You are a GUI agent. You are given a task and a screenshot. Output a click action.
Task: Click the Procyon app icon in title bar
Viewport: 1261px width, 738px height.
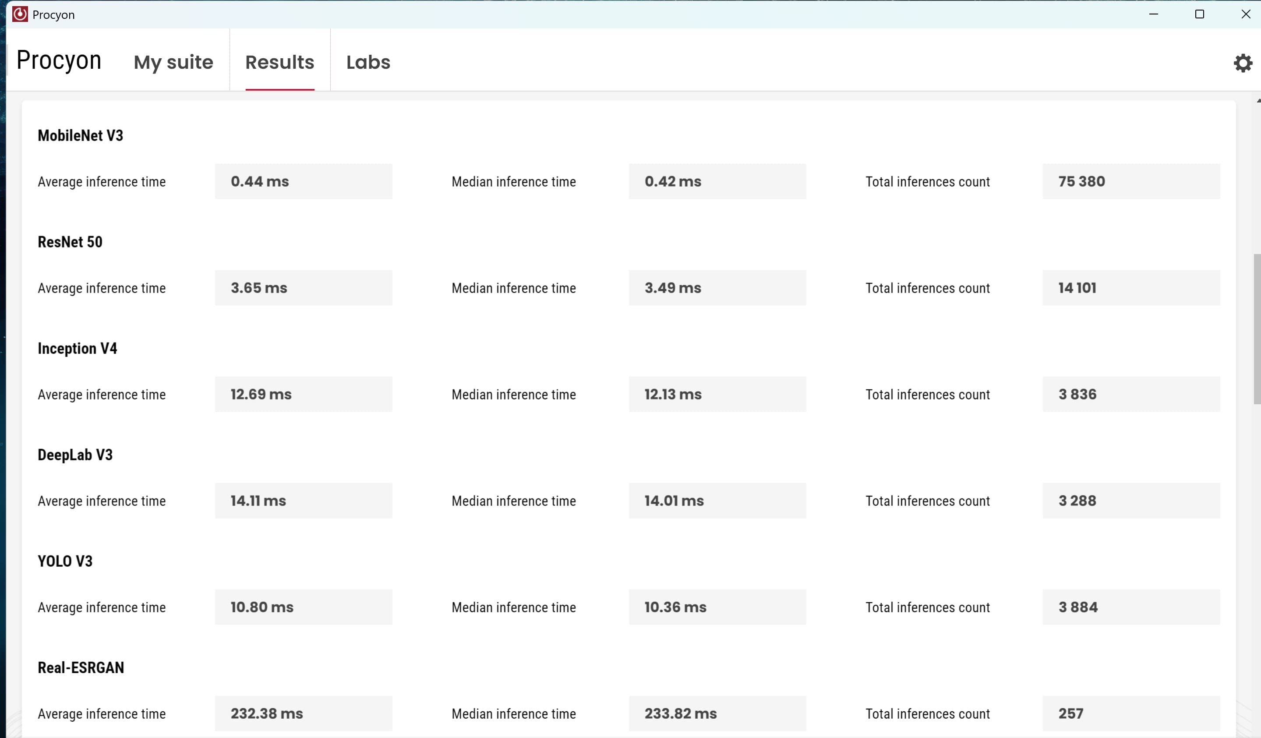point(20,14)
